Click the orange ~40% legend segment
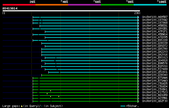The width and height of the screenshot is (169, 108). [x=52, y=5]
